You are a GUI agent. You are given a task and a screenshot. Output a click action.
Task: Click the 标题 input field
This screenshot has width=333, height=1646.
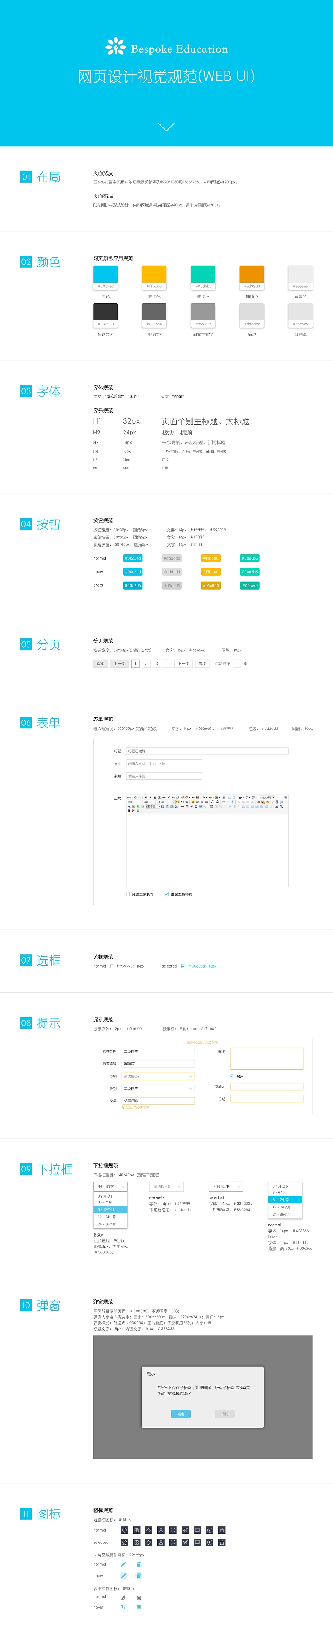pos(207,751)
